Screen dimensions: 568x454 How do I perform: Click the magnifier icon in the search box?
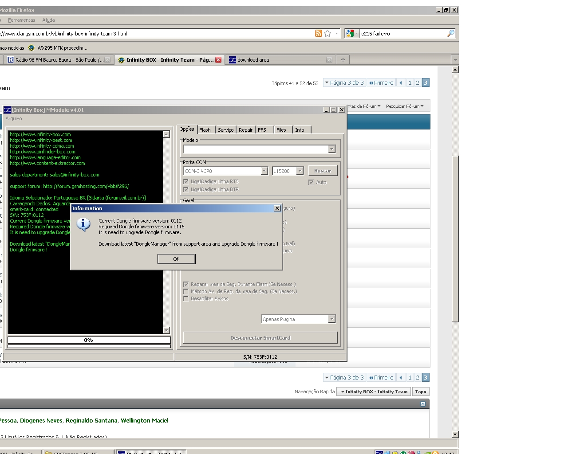click(450, 33)
